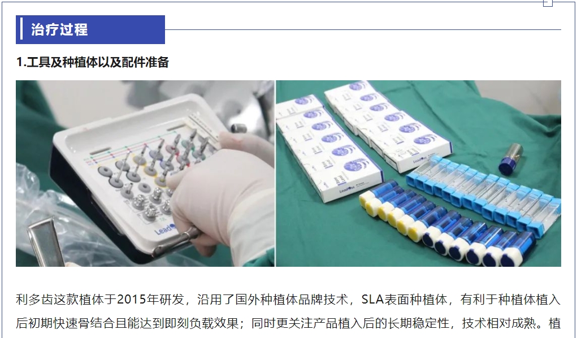577x338 pixels.
Task: Click the text SLA表面种植体 in the paragraph
Action: [x=404, y=300]
